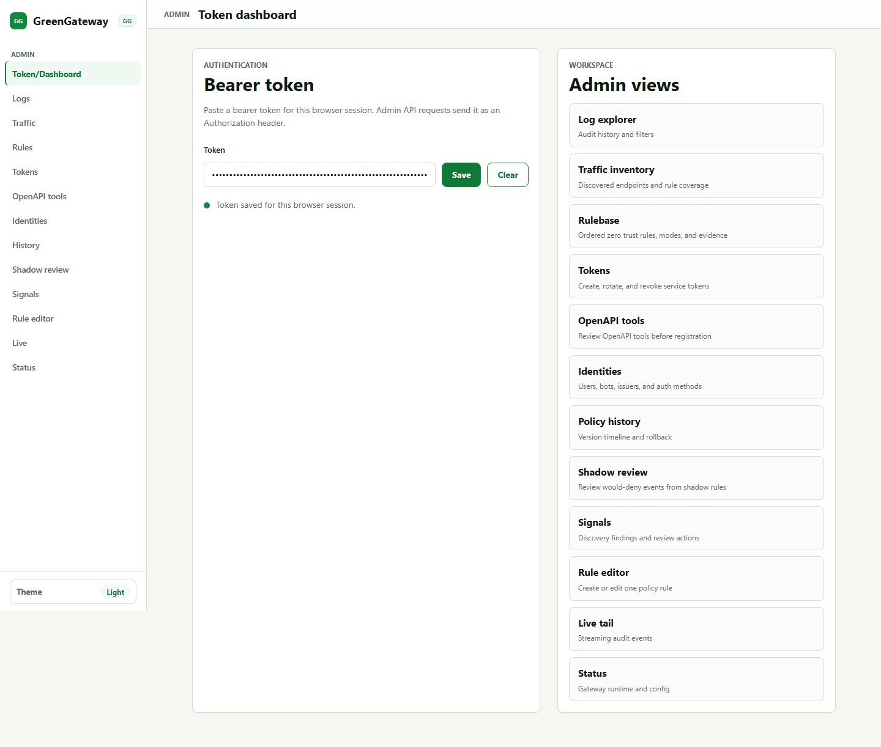
Task: Open Status in the sidebar
Action: [73, 367]
